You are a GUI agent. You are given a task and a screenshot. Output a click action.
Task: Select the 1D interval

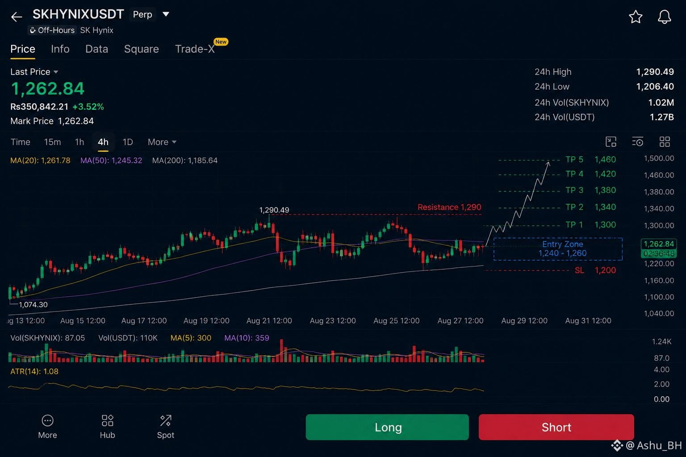click(128, 142)
